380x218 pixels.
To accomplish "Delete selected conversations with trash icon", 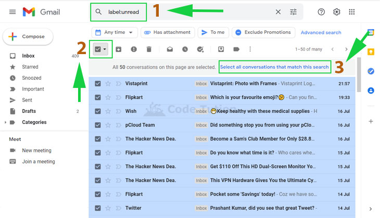I will pyautogui.click(x=149, y=49).
